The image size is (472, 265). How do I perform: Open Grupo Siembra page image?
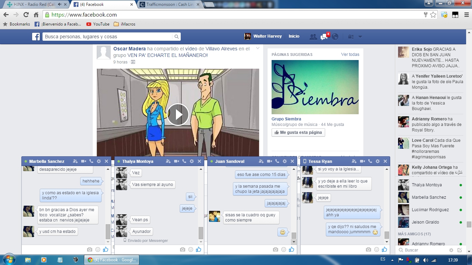tap(315, 87)
